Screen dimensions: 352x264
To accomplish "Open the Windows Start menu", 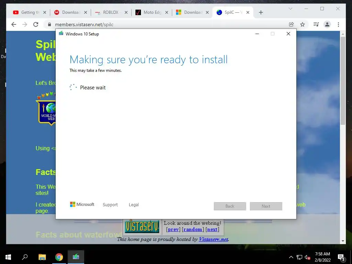I will pyautogui.click(x=8, y=257).
